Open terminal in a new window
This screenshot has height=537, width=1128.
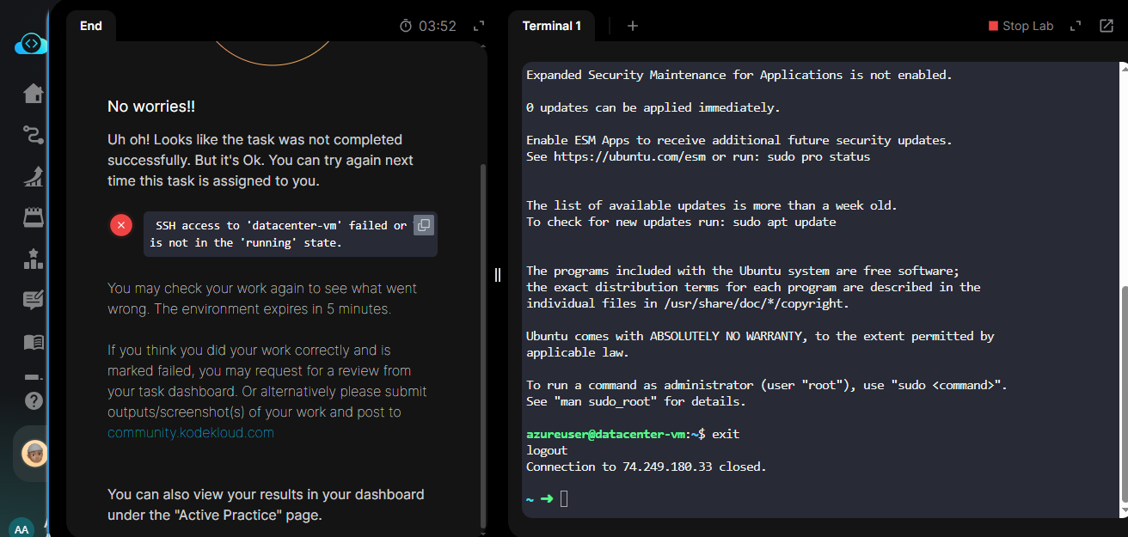pyautogui.click(x=1107, y=26)
